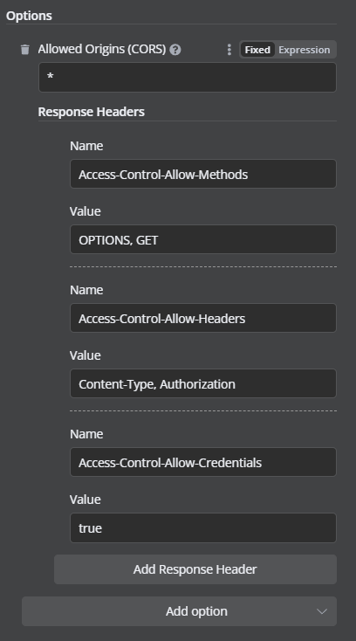Screen dimensions: 356x641
Task: Click the Name label above Access-Control-Allow-Methods
Action: click(86, 146)
